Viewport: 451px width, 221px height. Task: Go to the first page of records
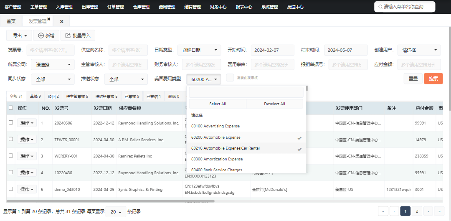tap(383, 211)
